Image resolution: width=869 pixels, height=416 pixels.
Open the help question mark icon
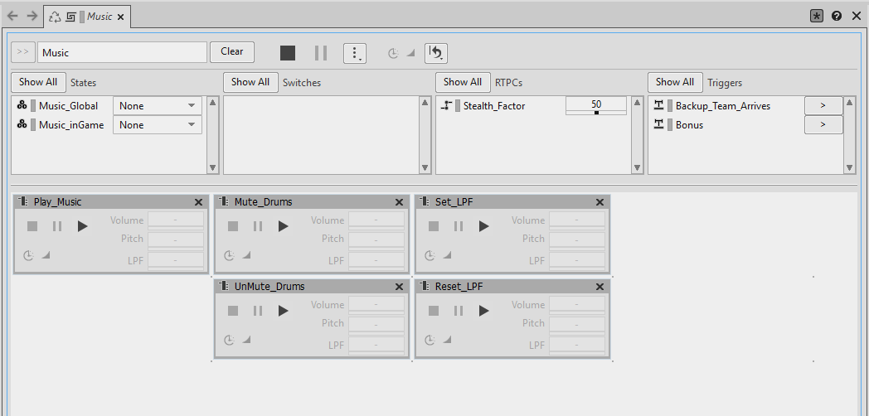[x=837, y=16]
